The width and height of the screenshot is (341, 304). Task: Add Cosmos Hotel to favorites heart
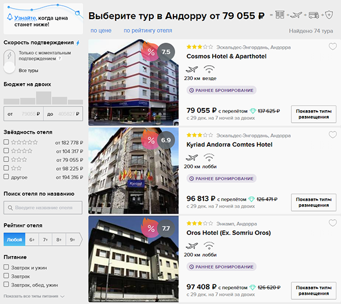[x=332, y=46]
